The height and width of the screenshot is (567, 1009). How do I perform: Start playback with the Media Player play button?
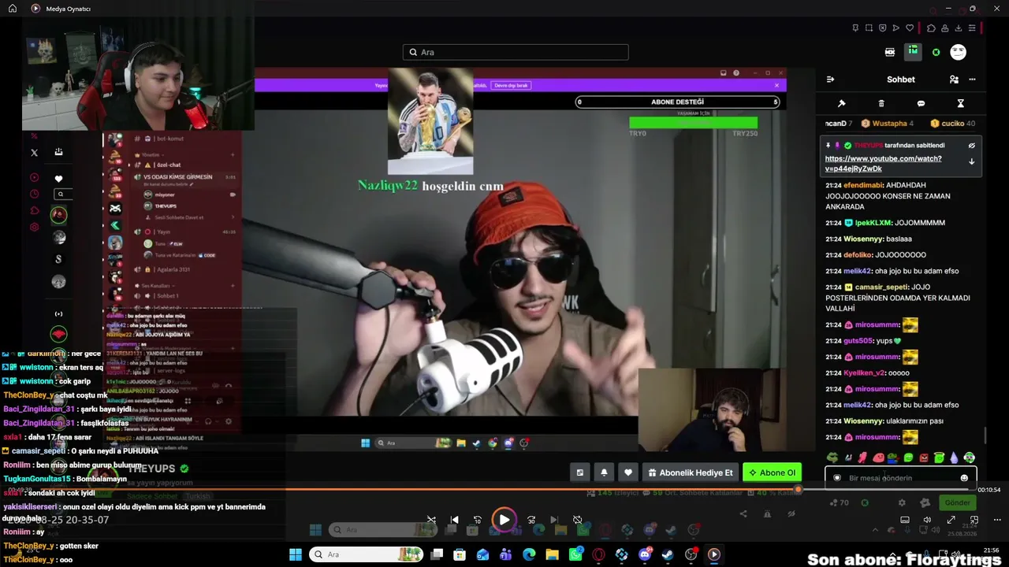504,520
